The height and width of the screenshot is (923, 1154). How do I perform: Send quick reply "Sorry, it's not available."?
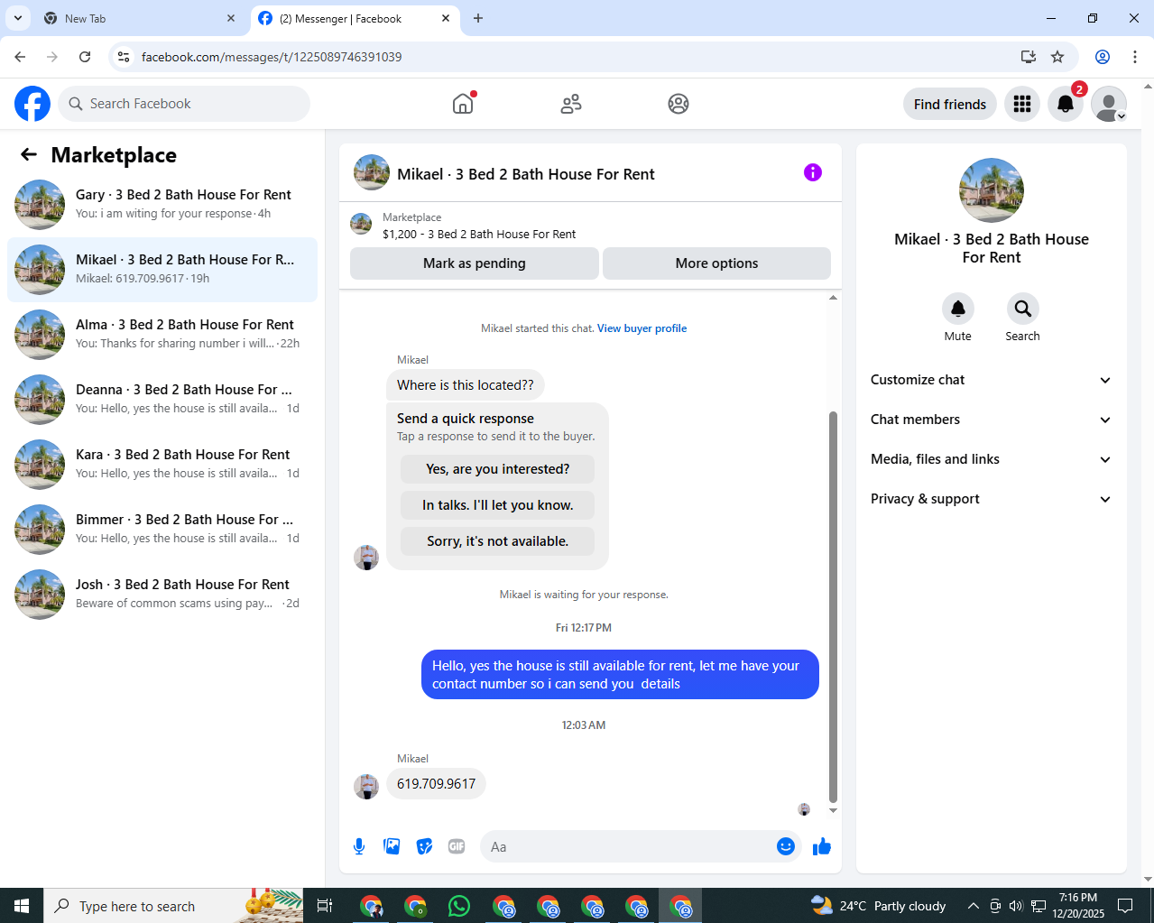tap(497, 541)
